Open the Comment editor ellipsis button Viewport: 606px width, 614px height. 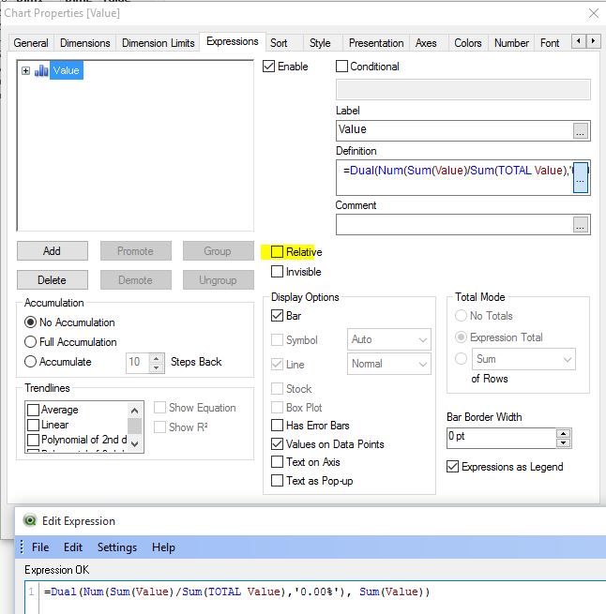point(581,225)
